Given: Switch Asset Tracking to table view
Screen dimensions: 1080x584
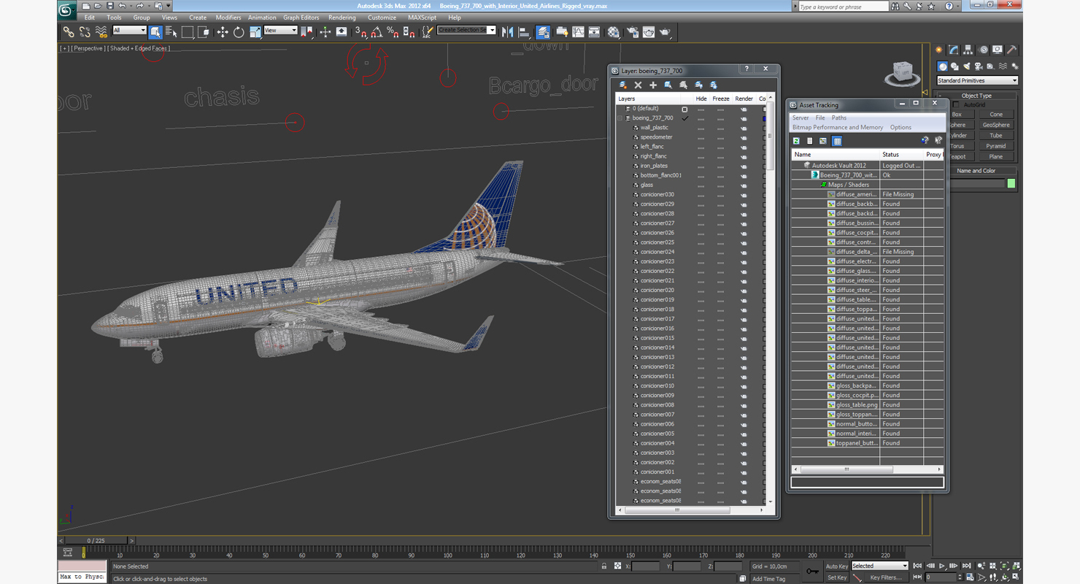Looking at the screenshot, I should click(837, 141).
